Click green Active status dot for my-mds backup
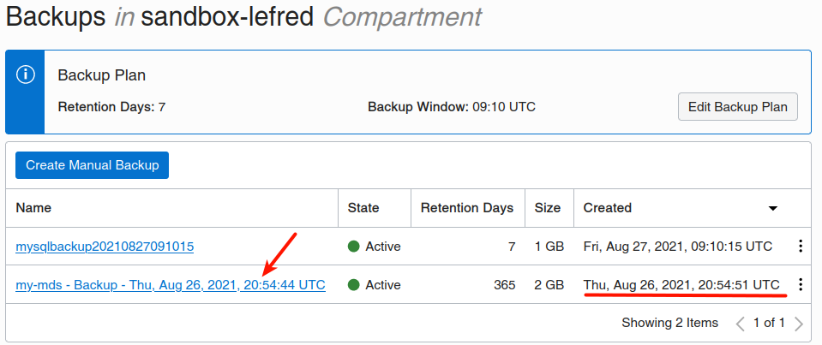The image size is (822, 345). tap(353, 285)
